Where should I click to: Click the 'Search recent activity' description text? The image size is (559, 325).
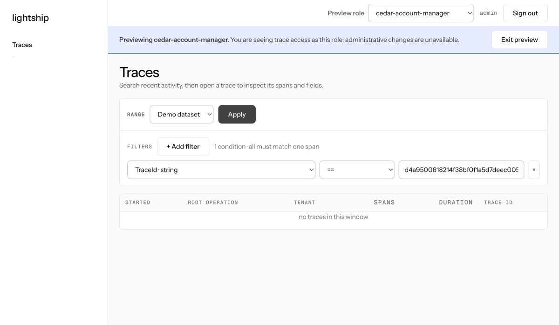(221, 86)
